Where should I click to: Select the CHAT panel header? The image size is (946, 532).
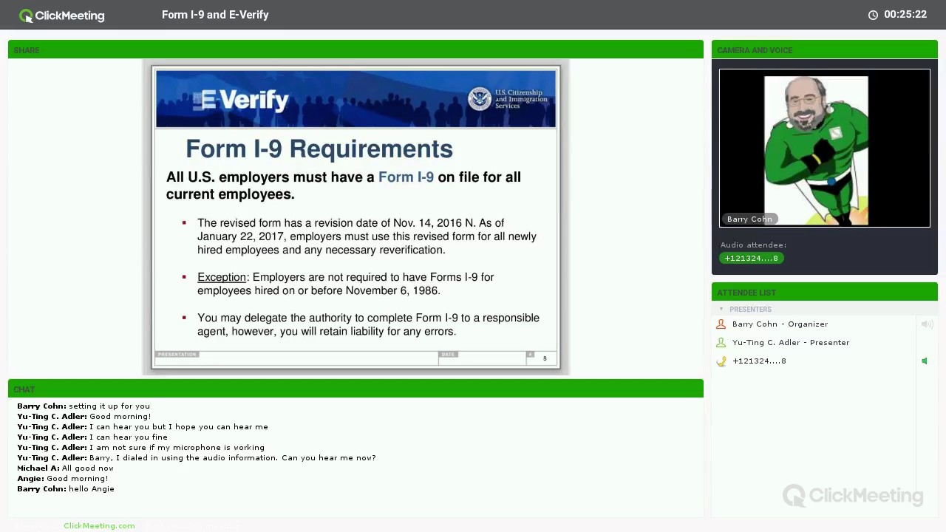(355, 389)
